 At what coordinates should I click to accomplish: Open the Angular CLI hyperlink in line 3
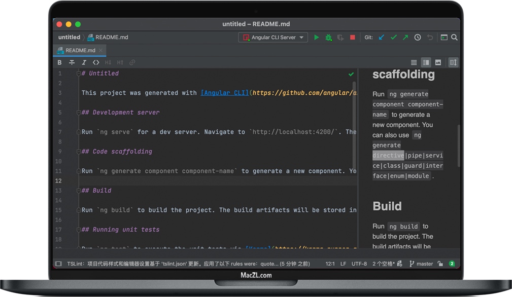(224, 93)
